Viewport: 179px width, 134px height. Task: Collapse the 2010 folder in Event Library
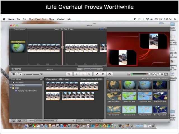11,88
